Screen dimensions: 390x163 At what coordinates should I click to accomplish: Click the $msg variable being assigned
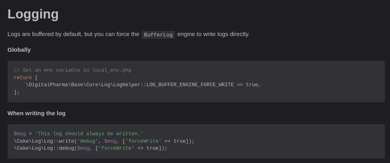(20, 134)
